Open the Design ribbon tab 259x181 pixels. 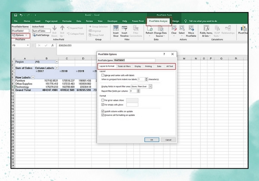coord(176,21)
